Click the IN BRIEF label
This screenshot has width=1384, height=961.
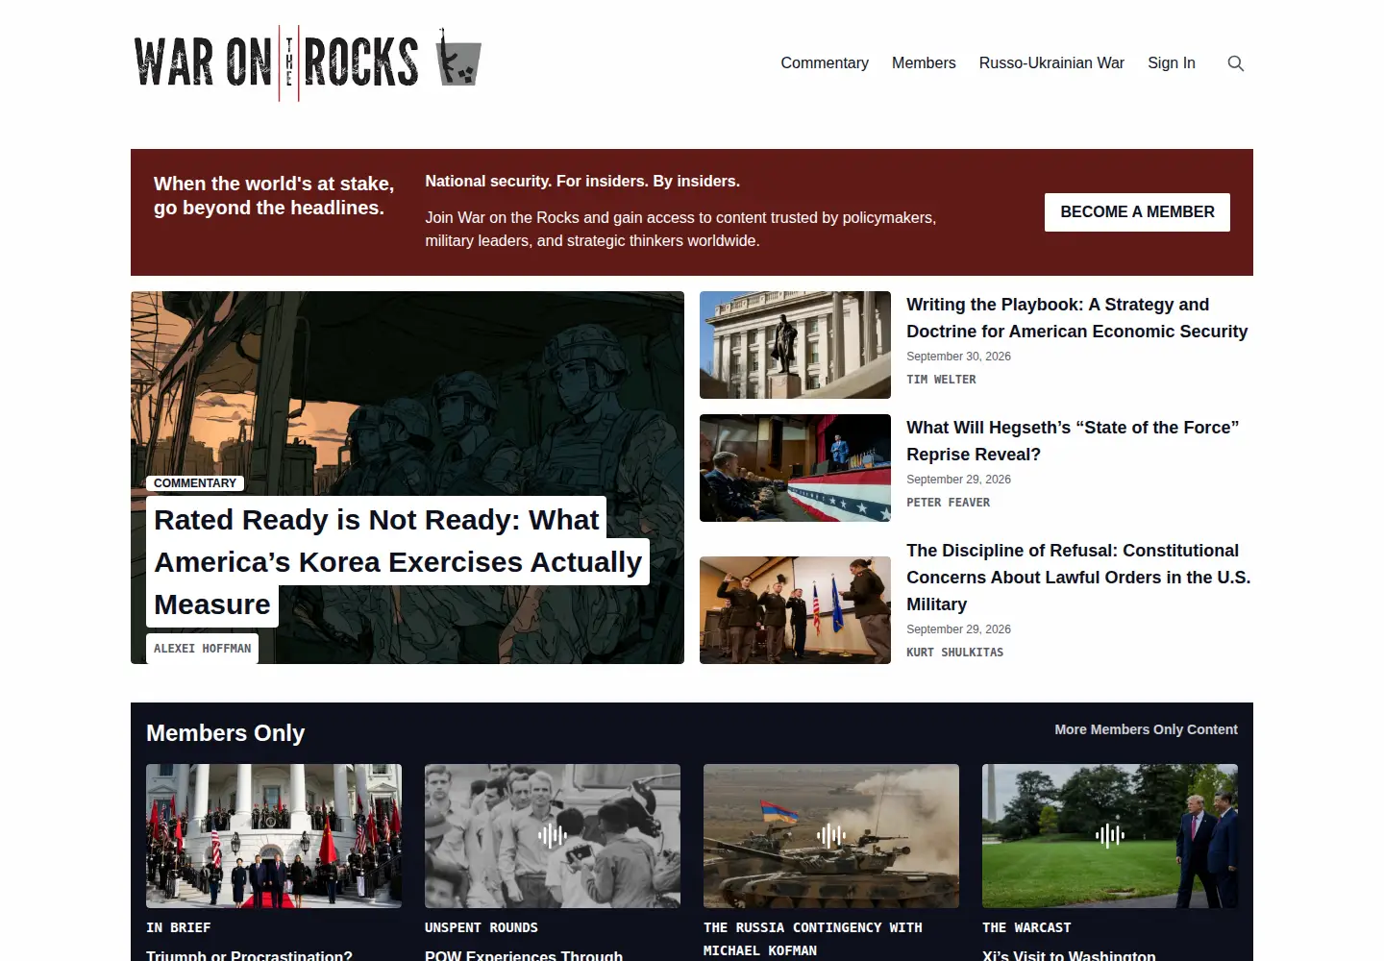pyautogui.click(x=178, y=927)
